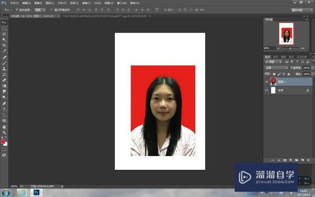The height and width of the screenshot is (197, 315).
Task: Toggle lock position icon
Action: pos(284,74)
